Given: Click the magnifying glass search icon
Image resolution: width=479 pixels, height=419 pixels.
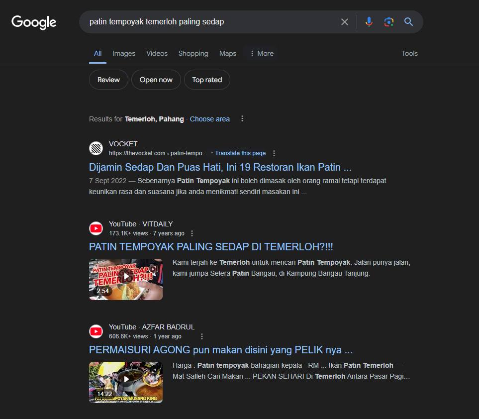Looking at the screenshot, I should pos(408,22).
